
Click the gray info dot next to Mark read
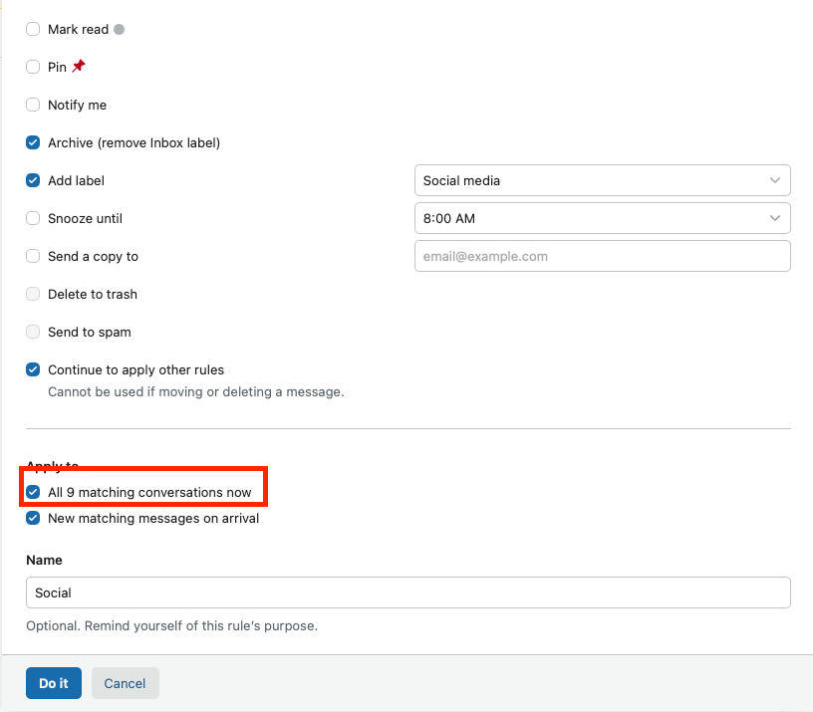pos(120,29)
